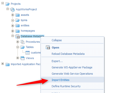The height and width of the screenshot is (93, 113).
Task: Collapse the Database Metadata node
Action: [x=13, y=36]
